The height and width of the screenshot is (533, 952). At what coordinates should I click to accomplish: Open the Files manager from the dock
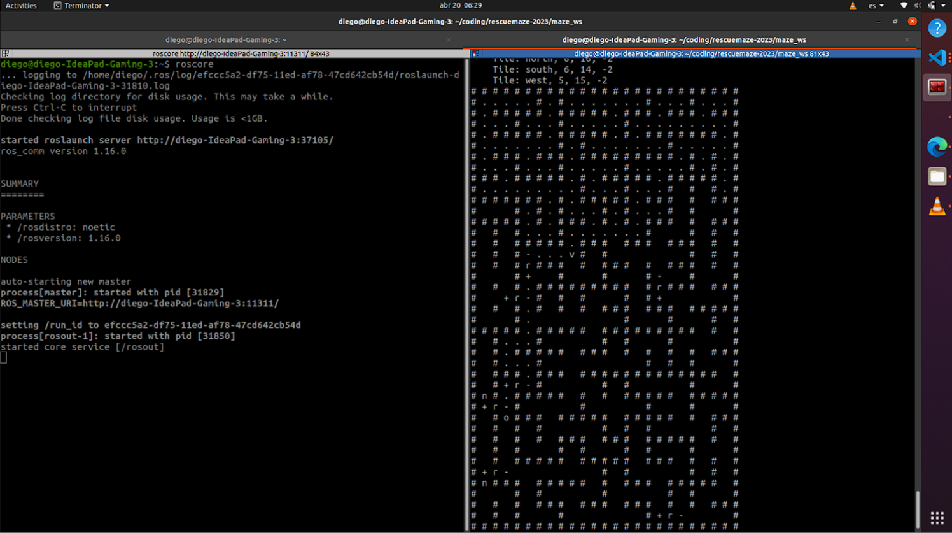click(937, 176)
